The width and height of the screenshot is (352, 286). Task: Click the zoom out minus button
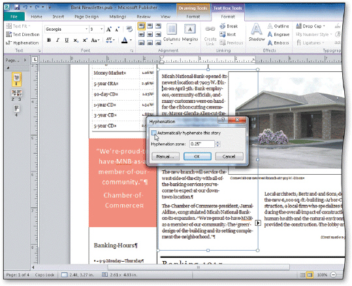pyautogui.click(x=334, y=275)
